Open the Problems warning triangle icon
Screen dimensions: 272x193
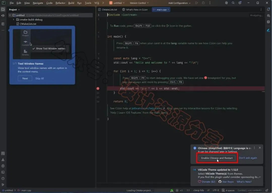pos(3,160)
